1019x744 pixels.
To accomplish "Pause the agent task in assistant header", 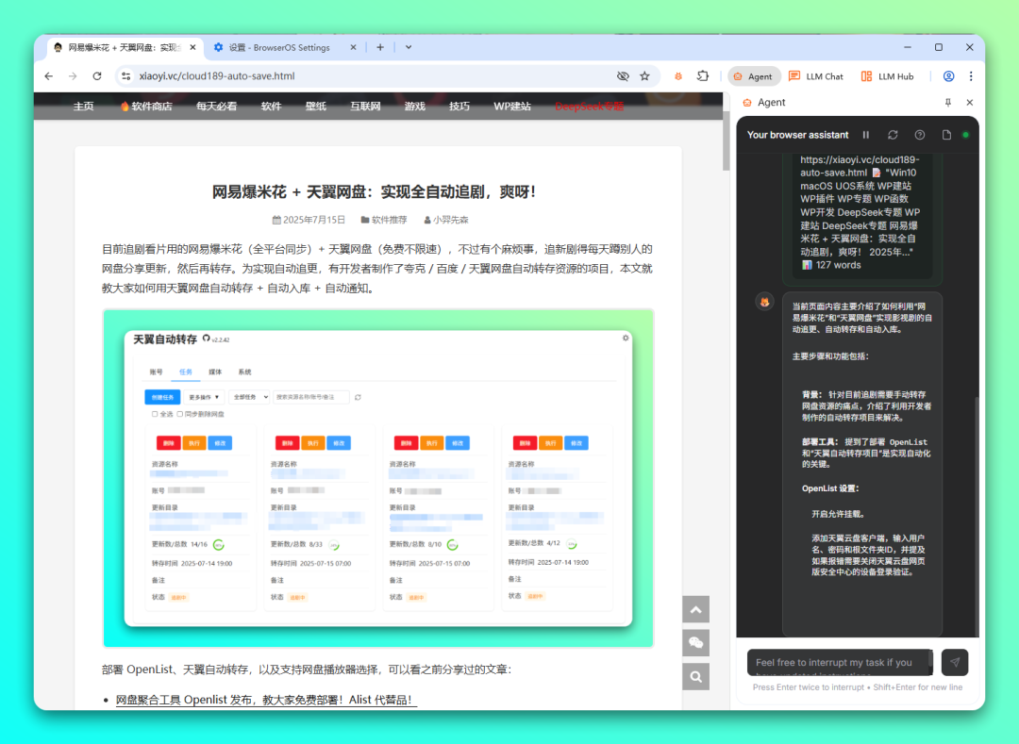I will [866, 135].
